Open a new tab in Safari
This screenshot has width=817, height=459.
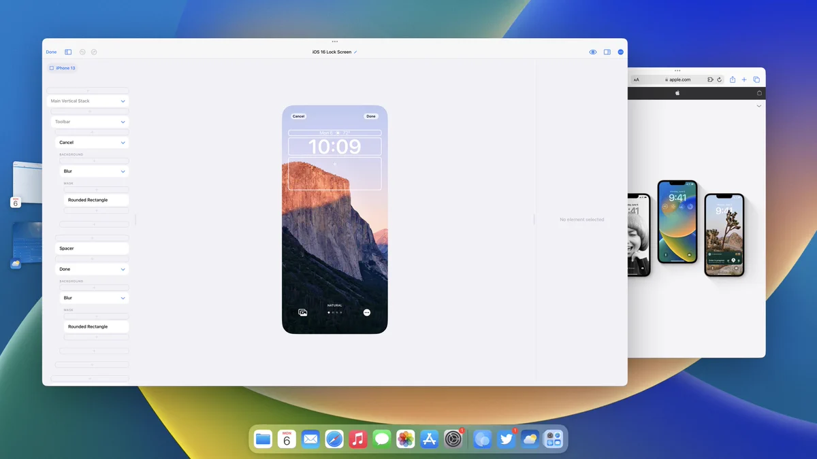[x=744, y=80]
